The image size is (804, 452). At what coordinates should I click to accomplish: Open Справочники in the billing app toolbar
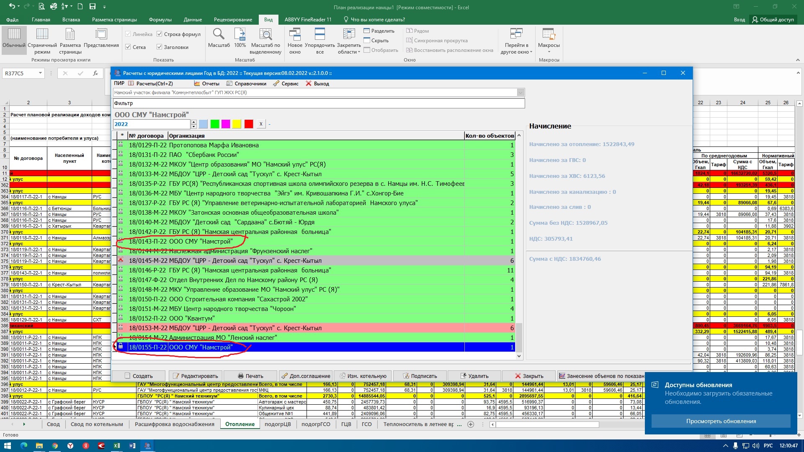(246, 84)
